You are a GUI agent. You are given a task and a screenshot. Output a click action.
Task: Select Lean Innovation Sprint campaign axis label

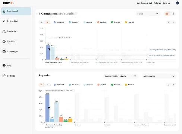coord(54,63)
